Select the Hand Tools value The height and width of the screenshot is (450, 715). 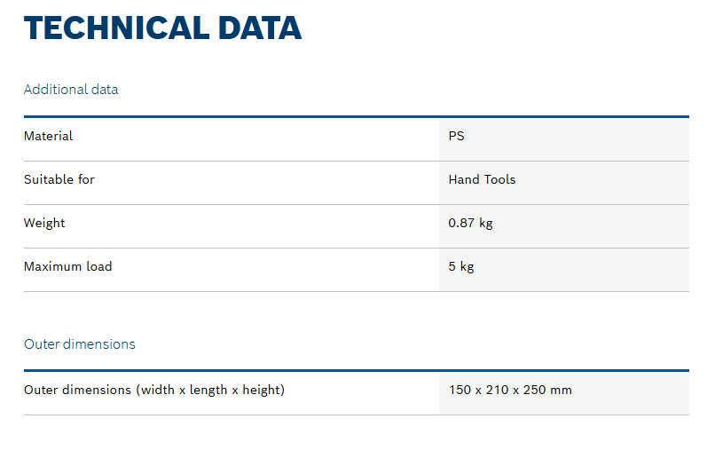(482, 179)
